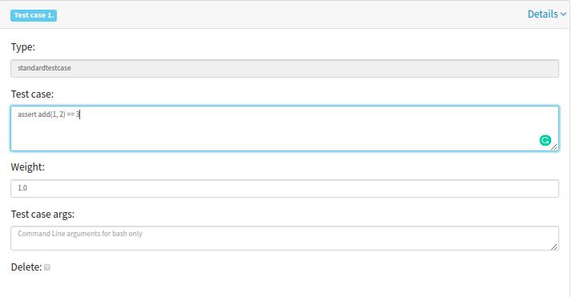Click the Command Line arguments placeholder text
The height and width of the screenshot is (297, 572).
click(80, 234)
